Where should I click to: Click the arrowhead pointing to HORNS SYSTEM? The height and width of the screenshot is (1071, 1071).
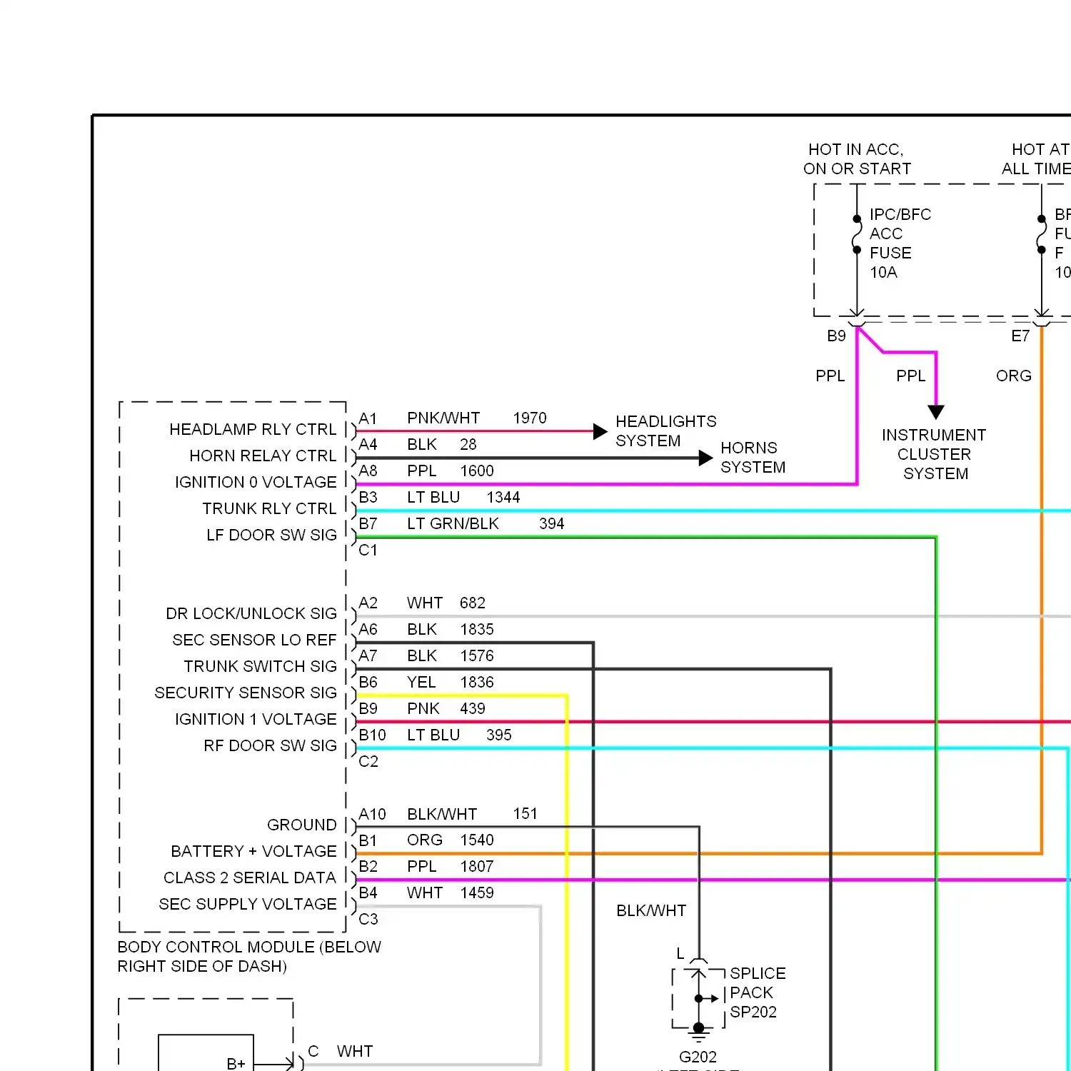click(705, 458)
